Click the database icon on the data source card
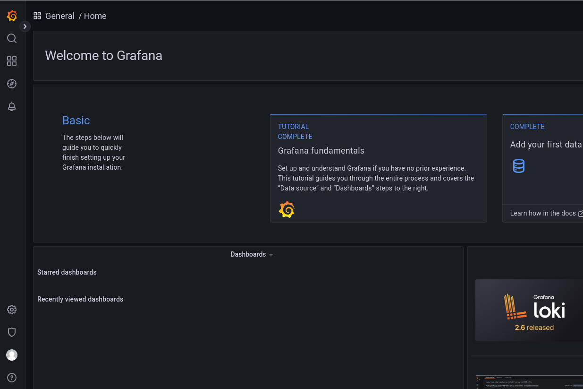The height and width of the screenshot is (389, 583). (519, 166)
